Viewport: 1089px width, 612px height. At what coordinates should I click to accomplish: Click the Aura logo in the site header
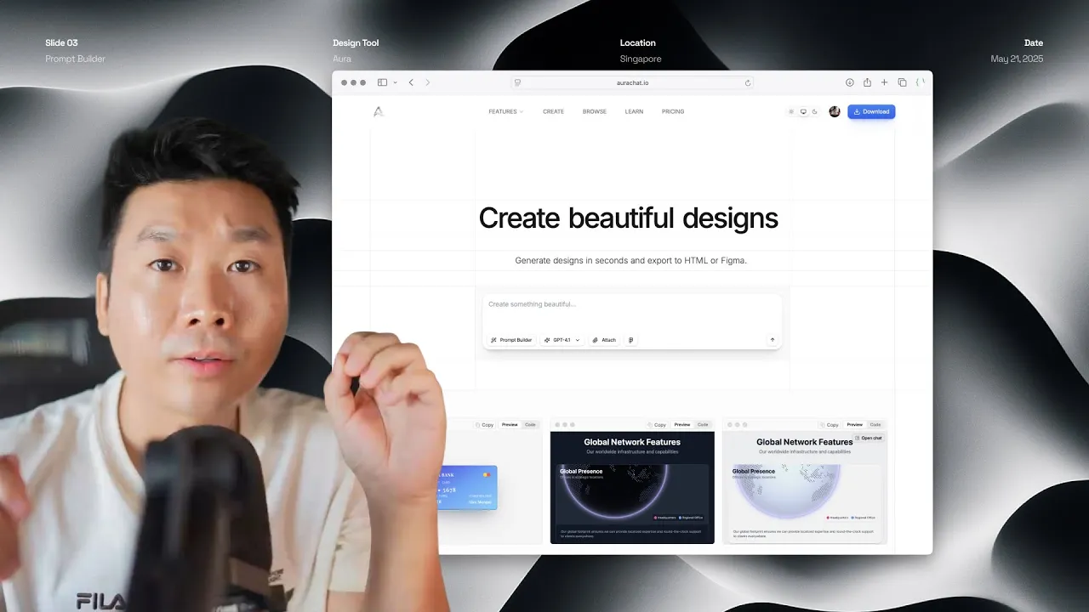[x=379, y=111]
